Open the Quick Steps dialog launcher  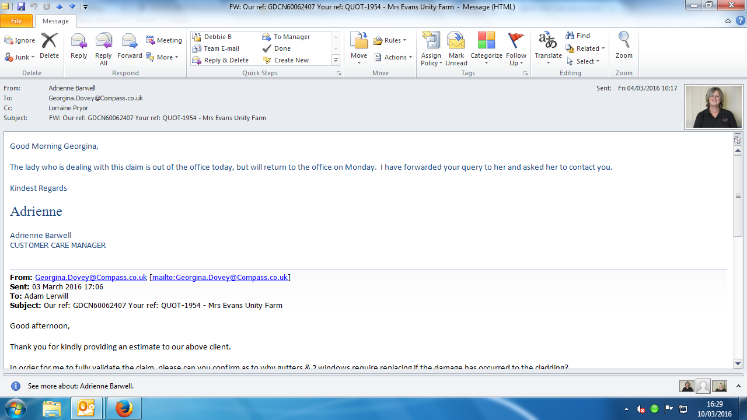[338, 73]
